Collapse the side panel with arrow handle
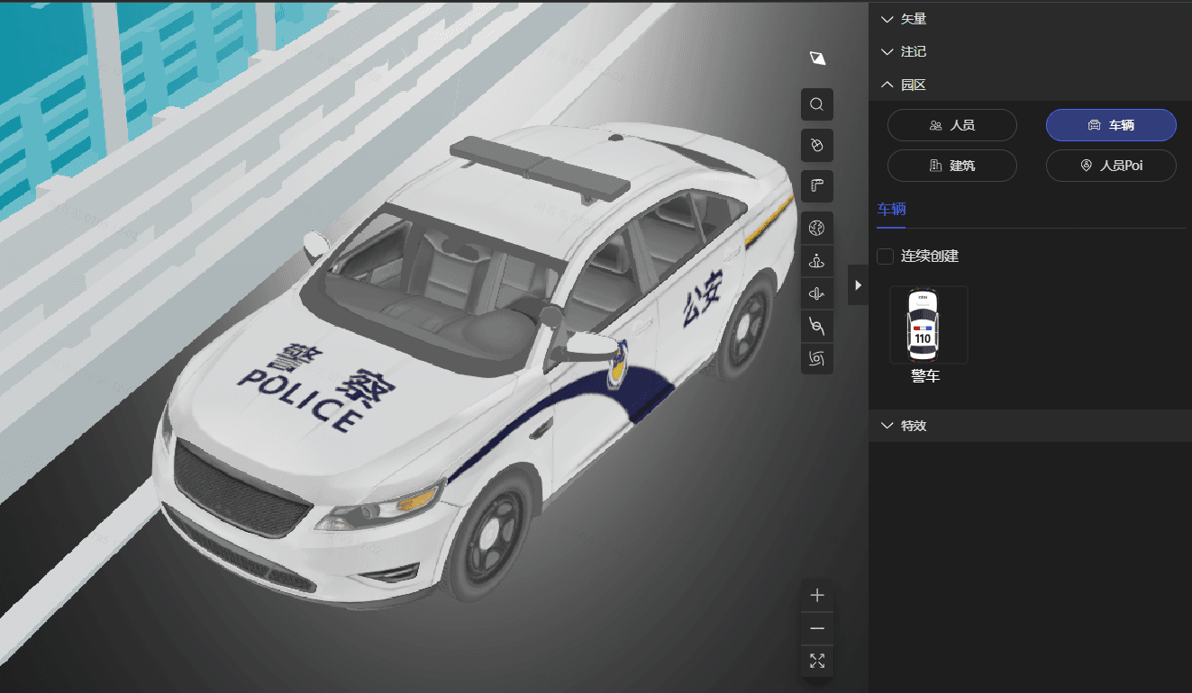Image resolution: width=1192 pixels, height=693 pixels. coord(858,285)
